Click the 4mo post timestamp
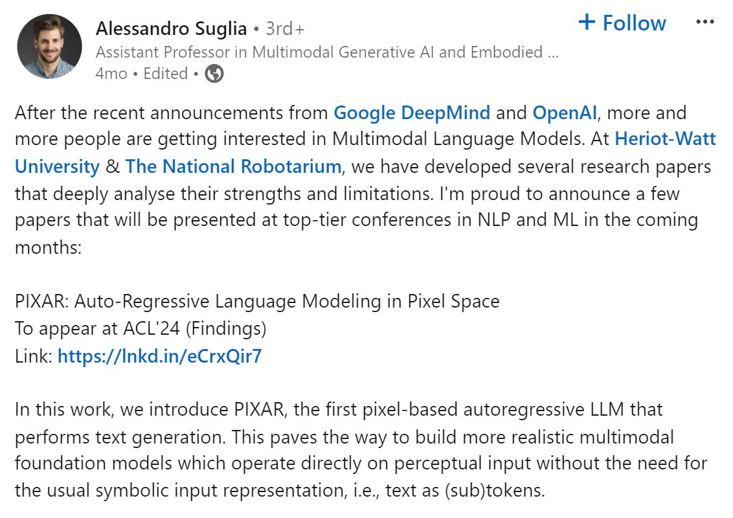733x518 pixels. [x=111, y=74]
